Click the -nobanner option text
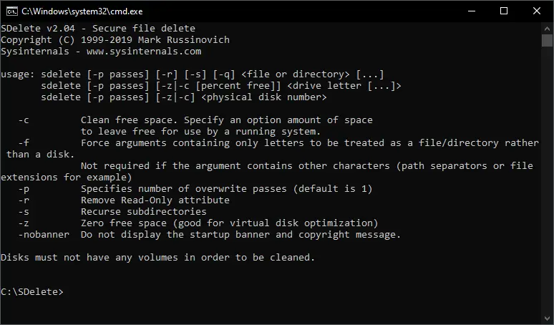Screen dimensions: 554x325 click(44, 235)
